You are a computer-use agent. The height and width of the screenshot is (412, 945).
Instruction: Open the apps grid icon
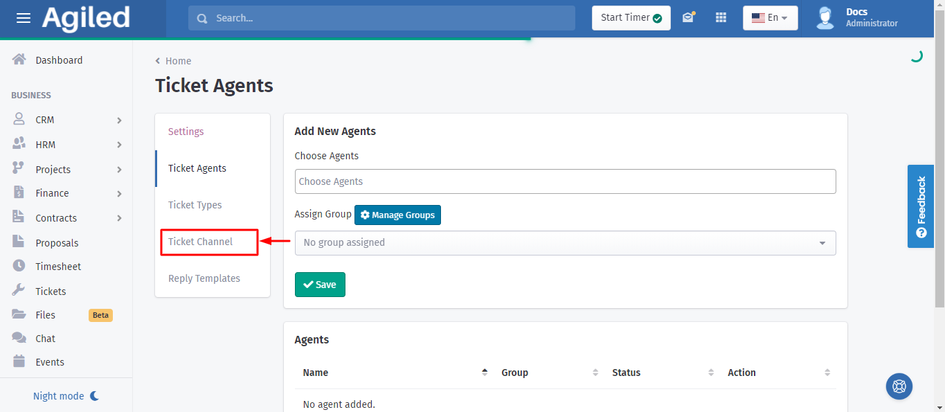pyautogui.click(x=721, y=18)
